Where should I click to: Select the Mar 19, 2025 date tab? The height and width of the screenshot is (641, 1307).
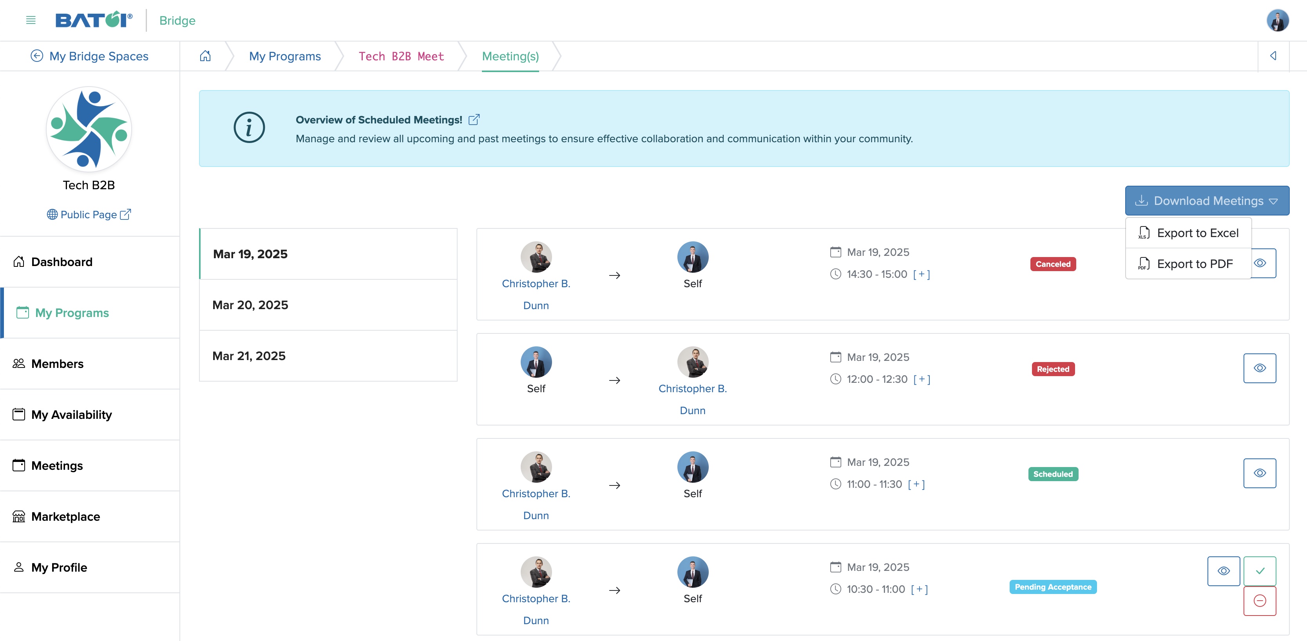tap(328, 254)
